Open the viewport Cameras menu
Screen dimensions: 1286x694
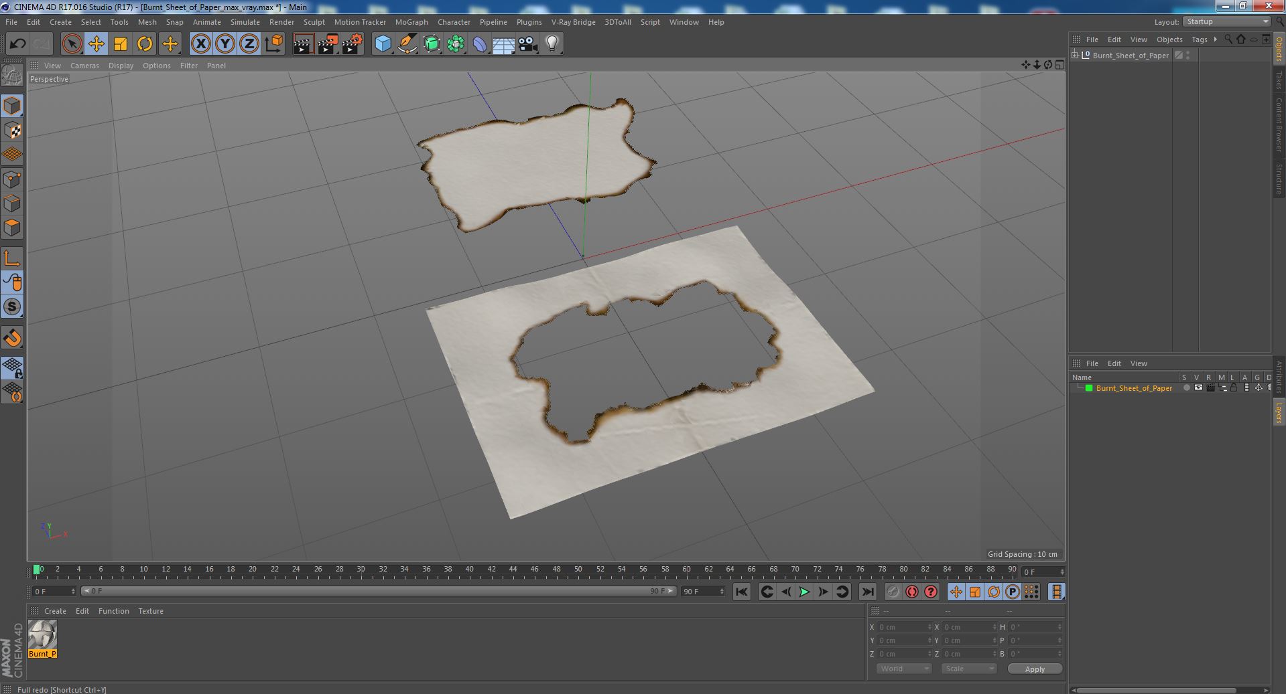click(x=84, y=66)
